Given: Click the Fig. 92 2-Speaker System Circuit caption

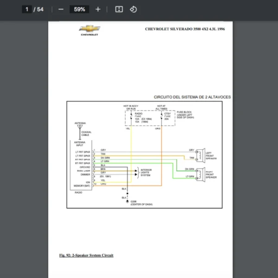Looking at the screenshot, I should pyautogui.click(x=86, y=255).
